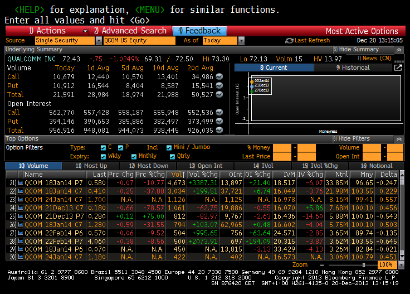Sort by the Ntnl column header
Viewport: 410px width, 294px height.
(x=337, y=175)
